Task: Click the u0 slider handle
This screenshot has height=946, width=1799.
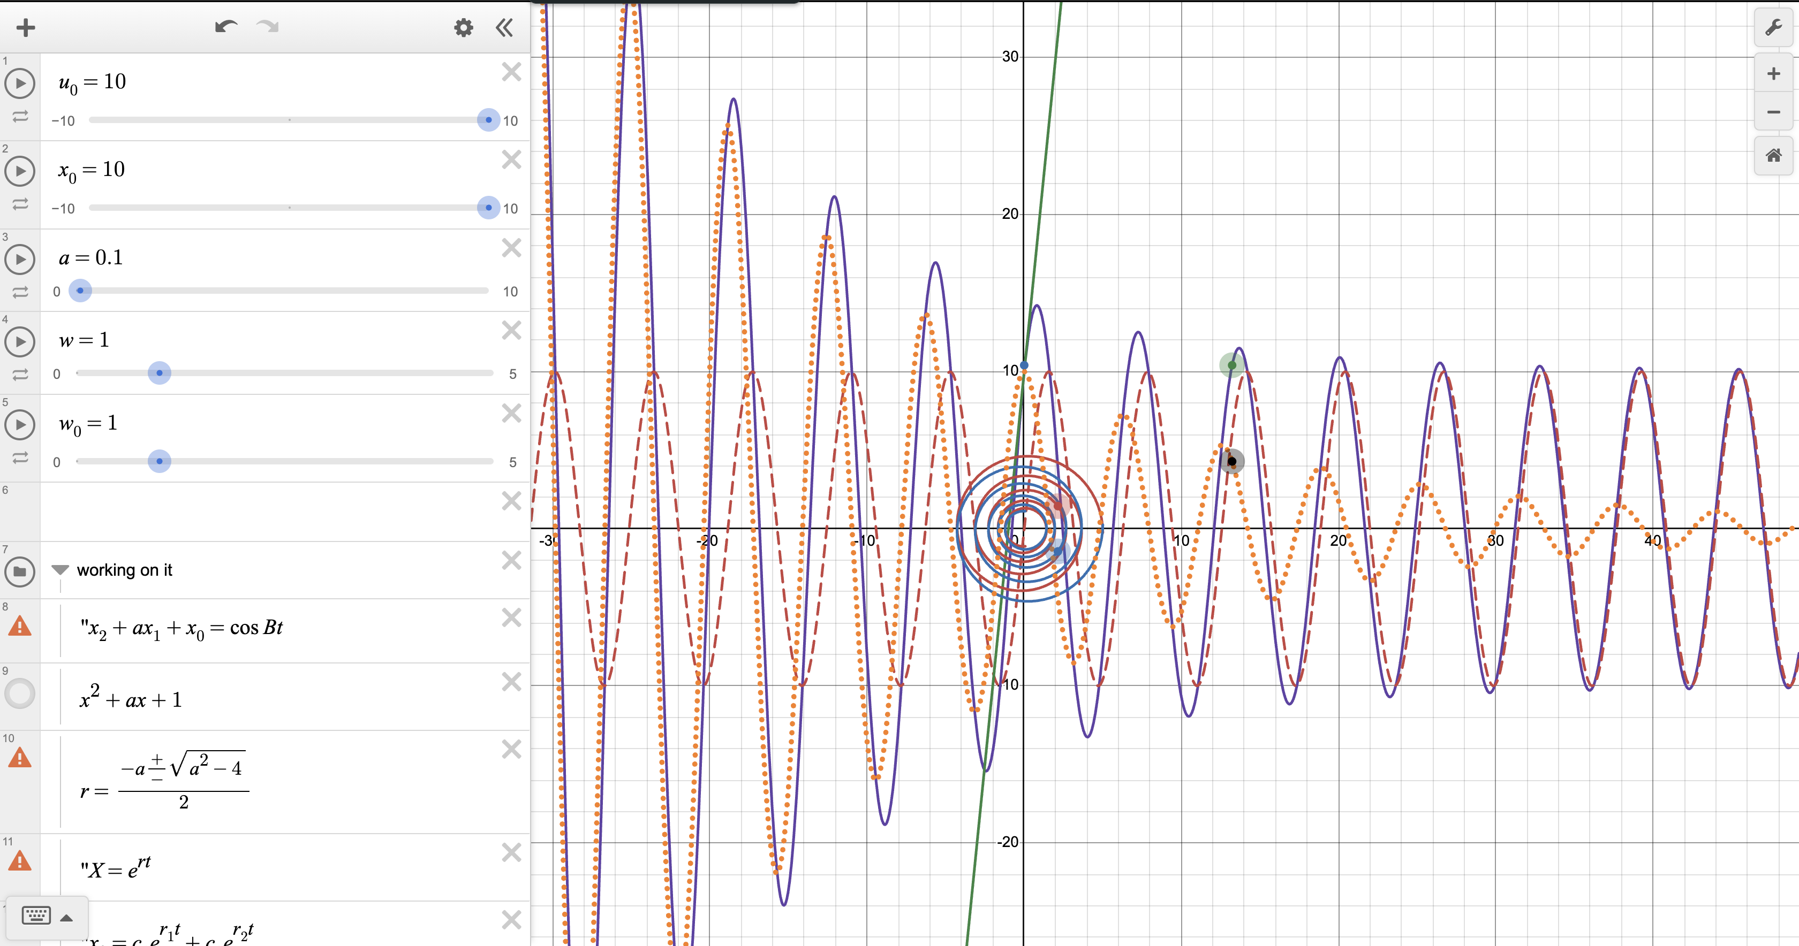Action: [x=488, y=119]
